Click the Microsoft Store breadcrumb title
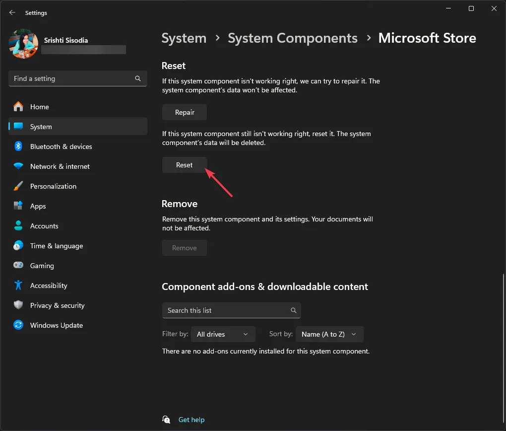Screen dimensions: 506x431 pos(427,38)
